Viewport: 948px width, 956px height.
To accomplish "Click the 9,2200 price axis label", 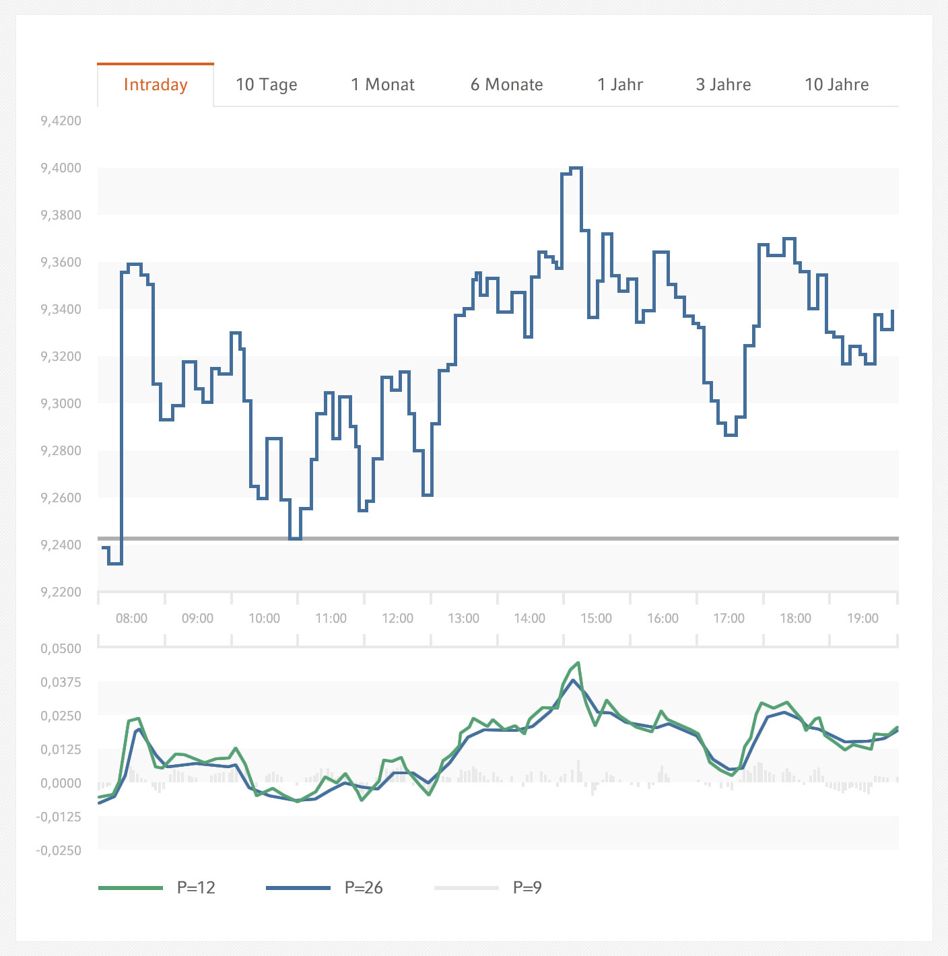I will point(61,592).
